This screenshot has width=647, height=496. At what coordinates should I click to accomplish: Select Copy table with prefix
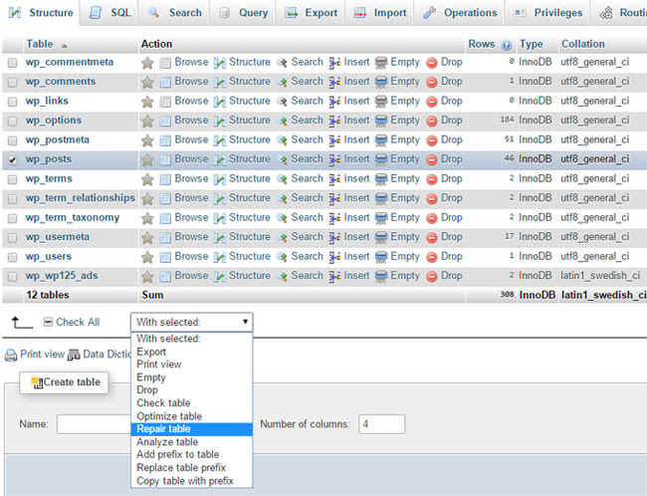point(191,481)
